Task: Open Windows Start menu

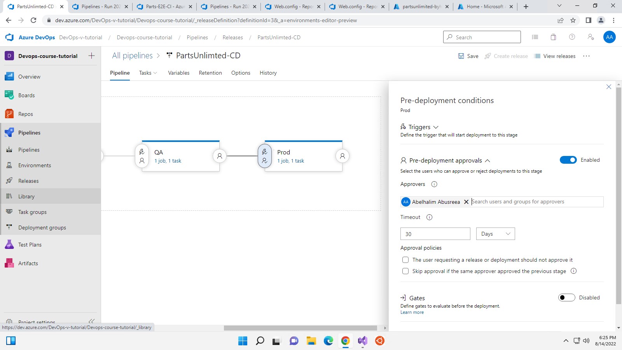Action: pyautogui.click(x=243, y=341)
